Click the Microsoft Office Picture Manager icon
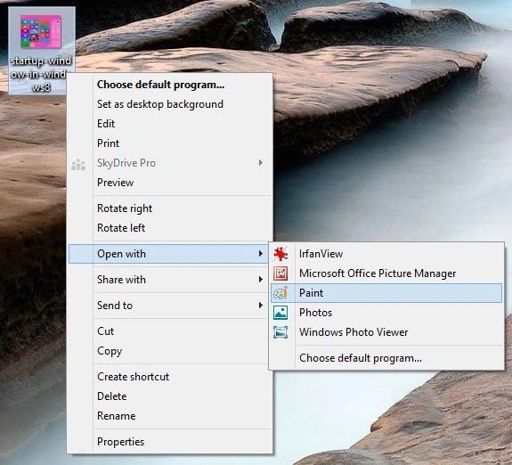Viewport: 512px width, 465px height. coord(280,273)
